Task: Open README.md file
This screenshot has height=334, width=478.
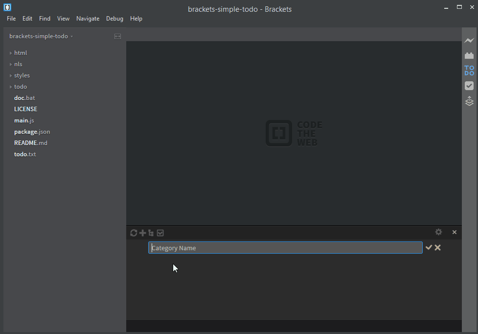Action: point(31,143)
